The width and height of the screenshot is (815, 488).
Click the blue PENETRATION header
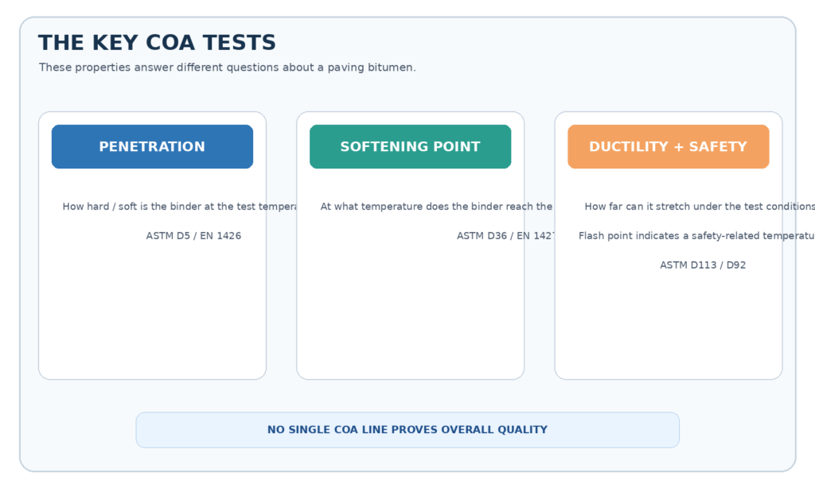[152, 146]
